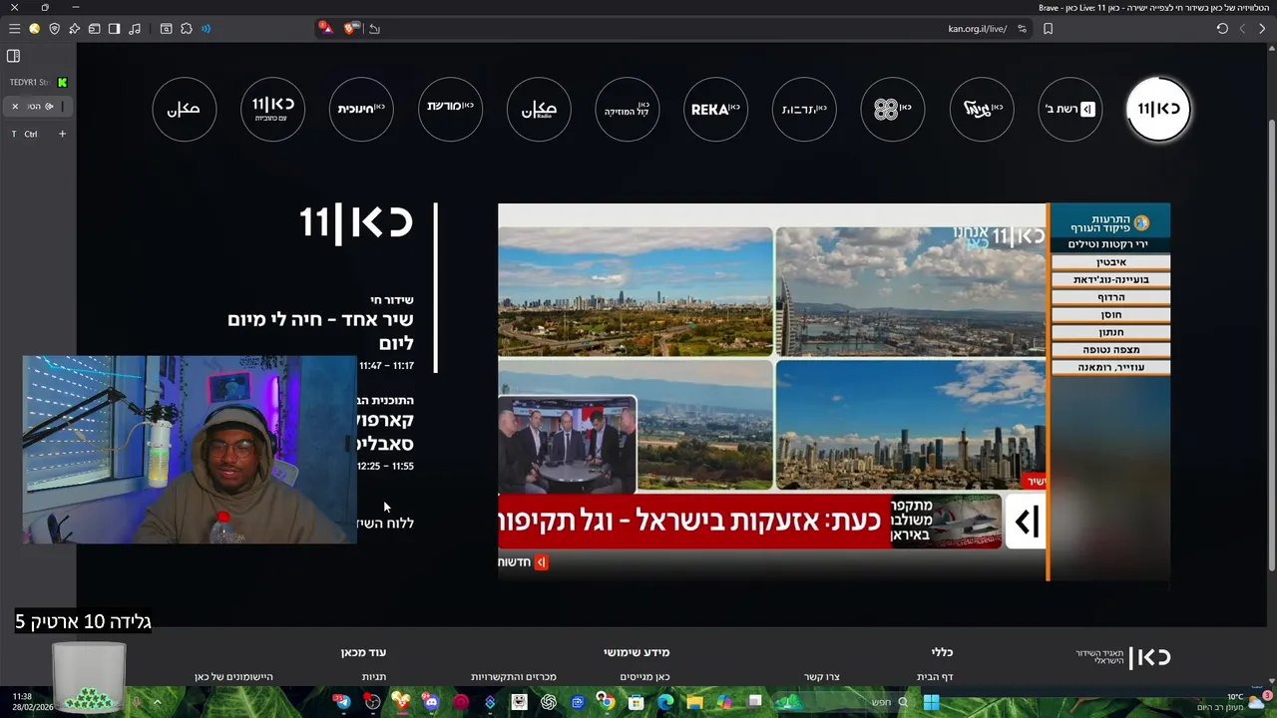Select the Kan 88 radio channel

[893, 109]
